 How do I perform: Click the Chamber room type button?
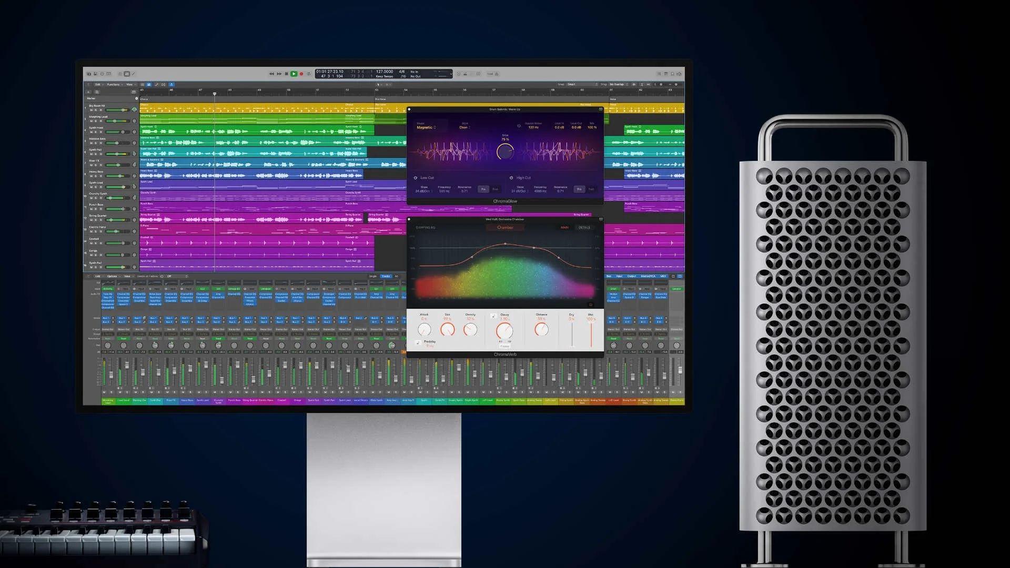pos(505,228)
